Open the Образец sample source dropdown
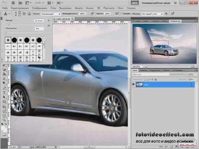 click(152, 14)
